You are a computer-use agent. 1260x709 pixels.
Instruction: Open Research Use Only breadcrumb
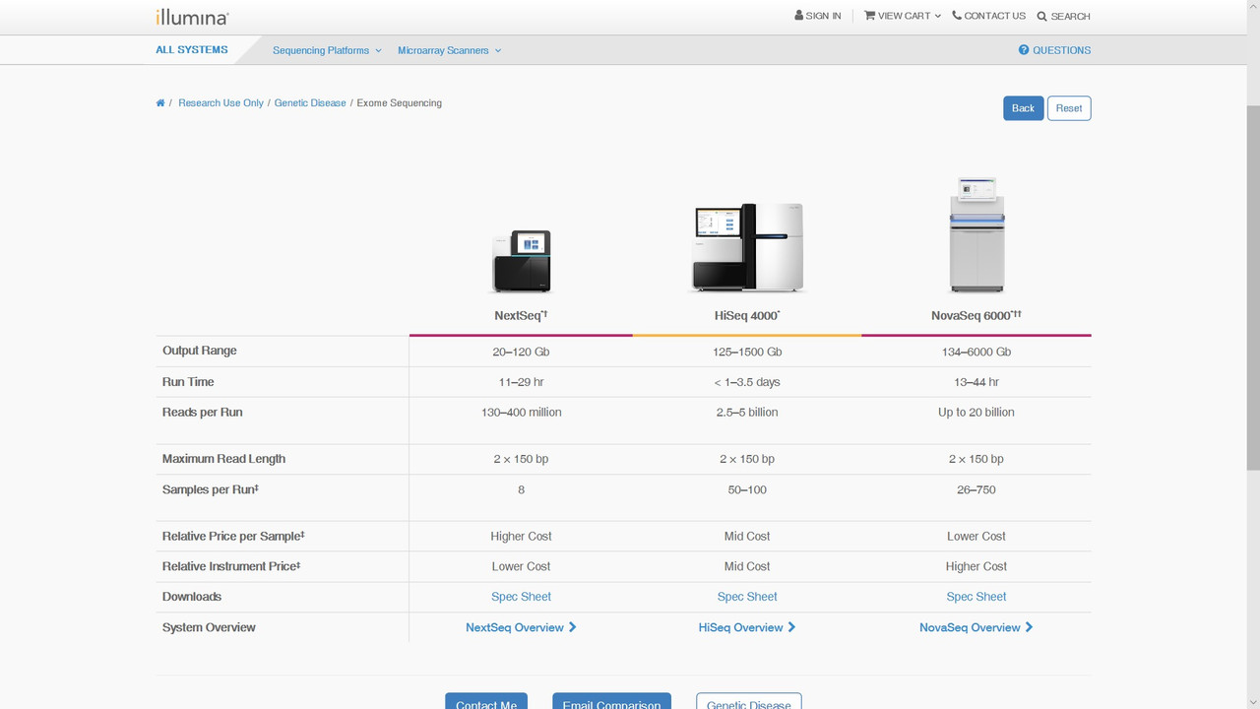(x=220, y=103)
